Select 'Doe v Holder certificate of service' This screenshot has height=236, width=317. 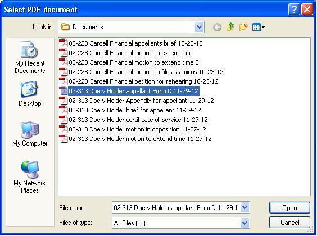coord(138,120)
